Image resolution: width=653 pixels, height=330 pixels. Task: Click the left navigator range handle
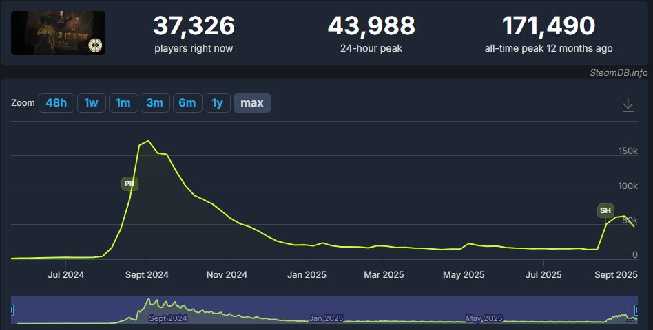coord(12,309)
